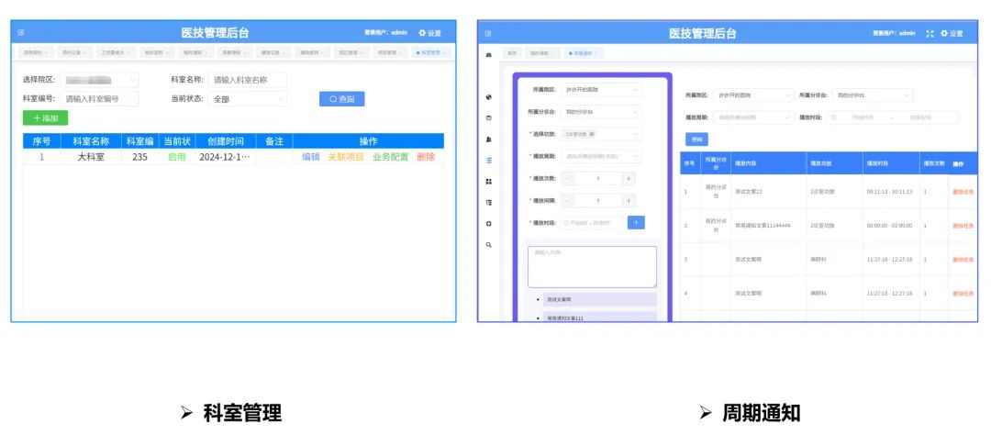Click the 结束时间 field in the filter
Image resolution: width=991 pixels, height=446 pixels.
tap(921, 117)
